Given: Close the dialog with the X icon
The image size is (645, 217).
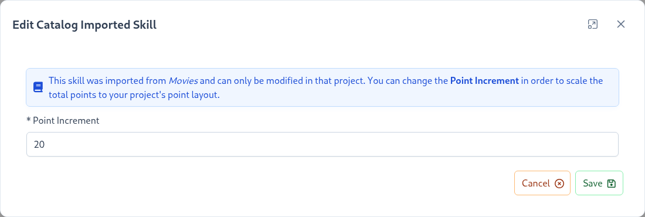Looking at the screenshot, I should pyautogui.click(x=621, y=24).
